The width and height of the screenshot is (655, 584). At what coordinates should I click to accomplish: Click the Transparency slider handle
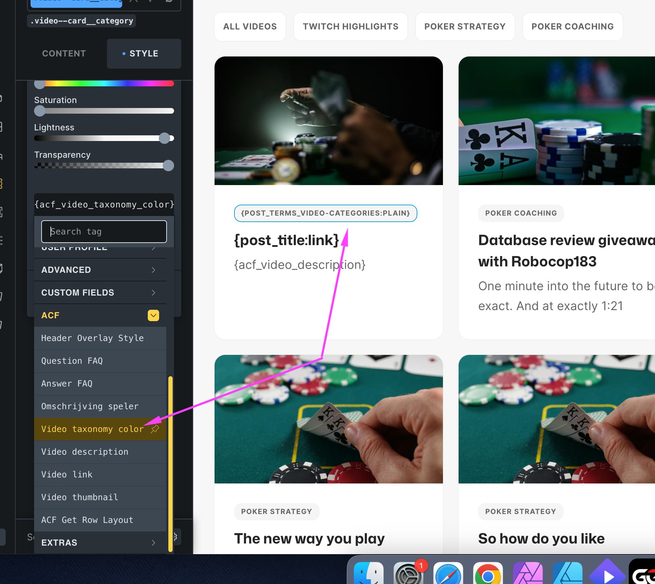click(168, 166)
